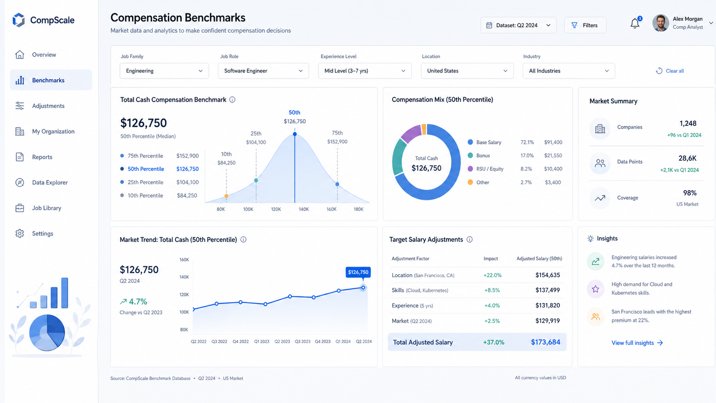Click the Companies building icon in Market Summary
This screenshot has width=716, height=403.
pyautogui.click(x=600, y=128)
